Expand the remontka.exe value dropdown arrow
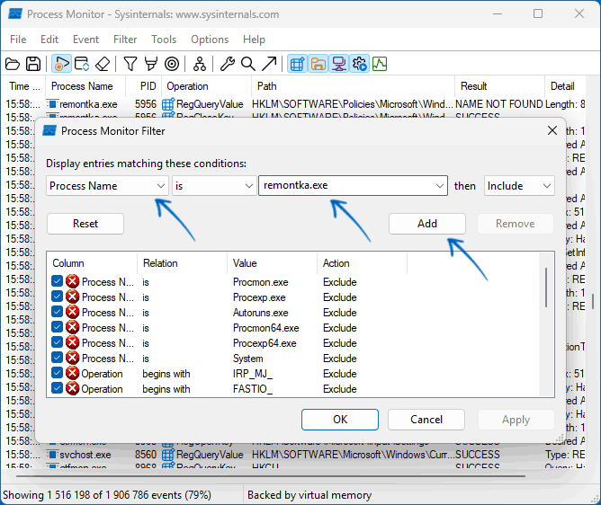The image size is (601, 505). 439,186
